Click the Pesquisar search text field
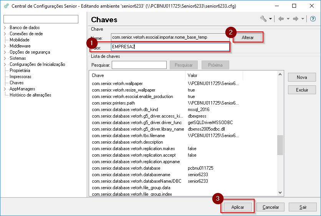This screenshot has height=216, width=321. click(x=139, y=65)
